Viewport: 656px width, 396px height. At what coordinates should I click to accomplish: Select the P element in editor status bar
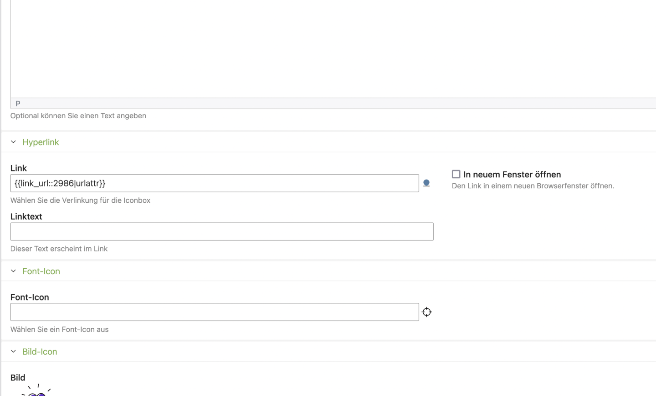18,104
